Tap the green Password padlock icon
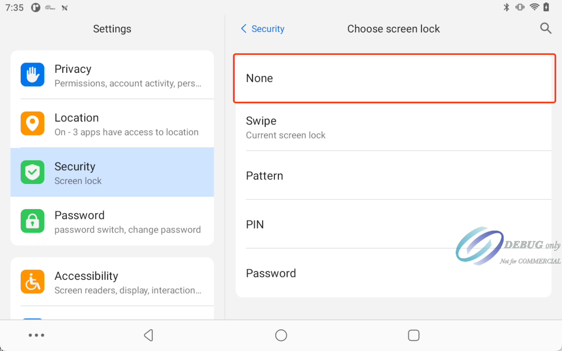This screenshot has width=562, height=351. (x=32, y=221)
